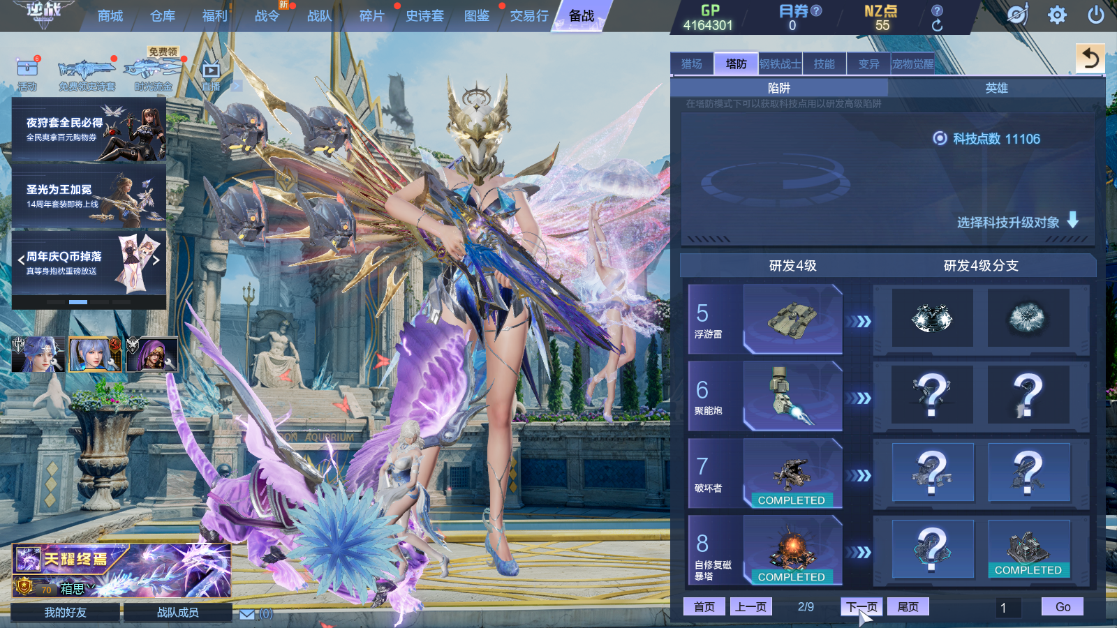The width and height of the screenshot is (1117, 628).
Task: Show next promo banner with right arrow
Action: click(156, 260)
